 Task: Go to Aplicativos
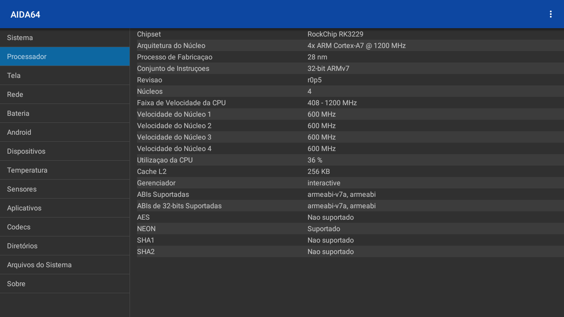65,208
